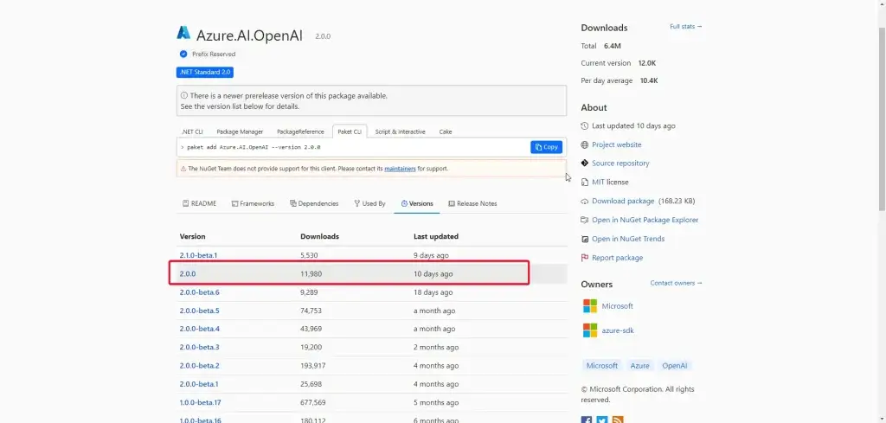Open version 2.0.0-beta.3 link
Image resolution: width=886 pixels, height=423 pixels.
click(x=200, y=348)
